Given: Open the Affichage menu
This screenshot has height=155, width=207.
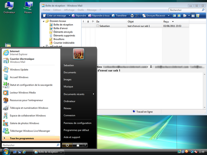Looking at the screenshot, I should [x=69, y=10].
